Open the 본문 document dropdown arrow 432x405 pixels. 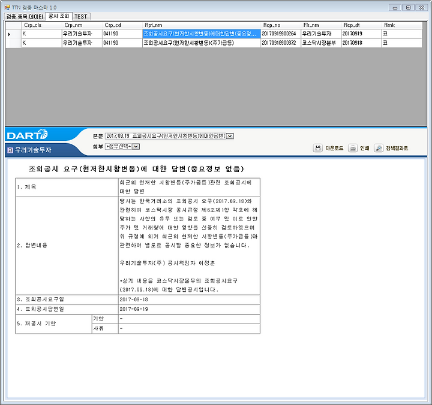pos(230,136)
